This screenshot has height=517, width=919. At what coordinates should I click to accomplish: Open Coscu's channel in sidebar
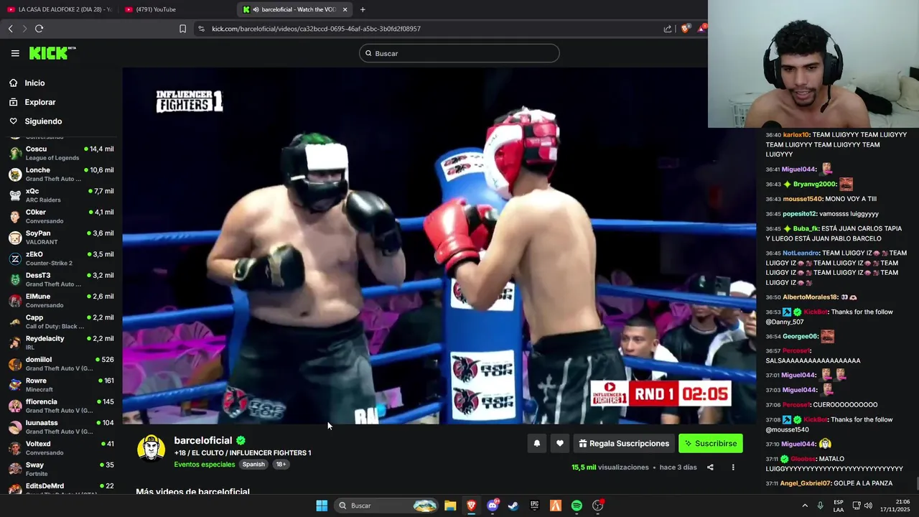[61, 153]
